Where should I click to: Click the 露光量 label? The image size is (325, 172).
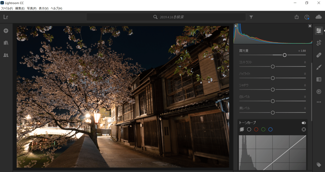point(244,51)
